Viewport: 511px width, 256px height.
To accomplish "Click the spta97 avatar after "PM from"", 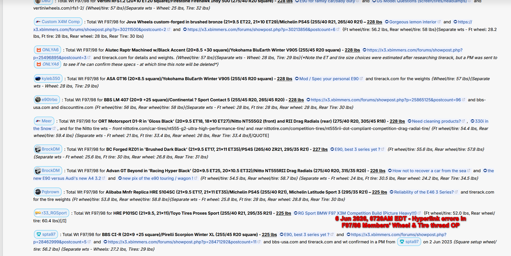I will point(402,242).
